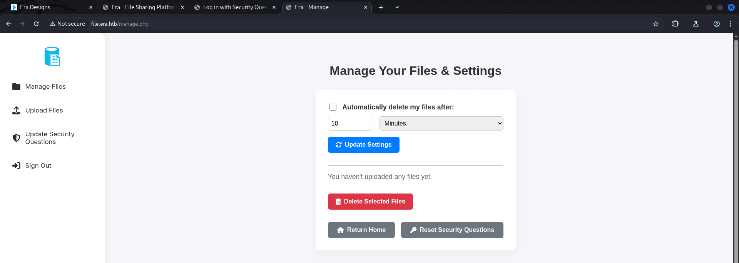Click the Reset Security Questions button
The height and width of the screenshot is (263, 739).
tap(452, 230)
